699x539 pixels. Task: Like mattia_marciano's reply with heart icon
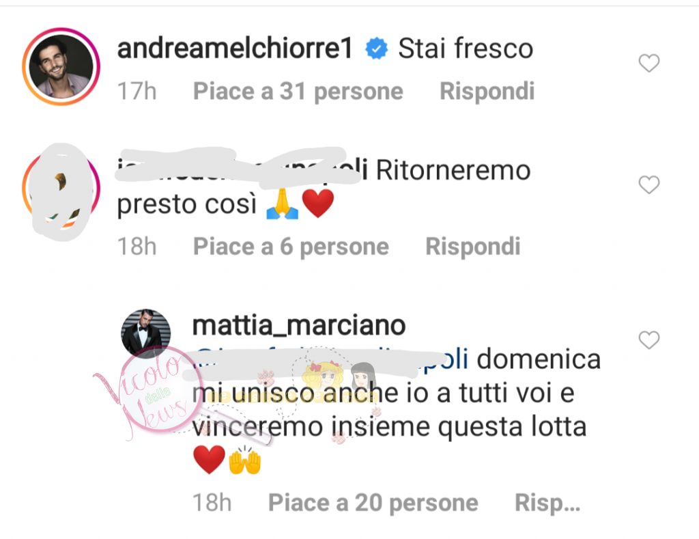coord(648,340)
